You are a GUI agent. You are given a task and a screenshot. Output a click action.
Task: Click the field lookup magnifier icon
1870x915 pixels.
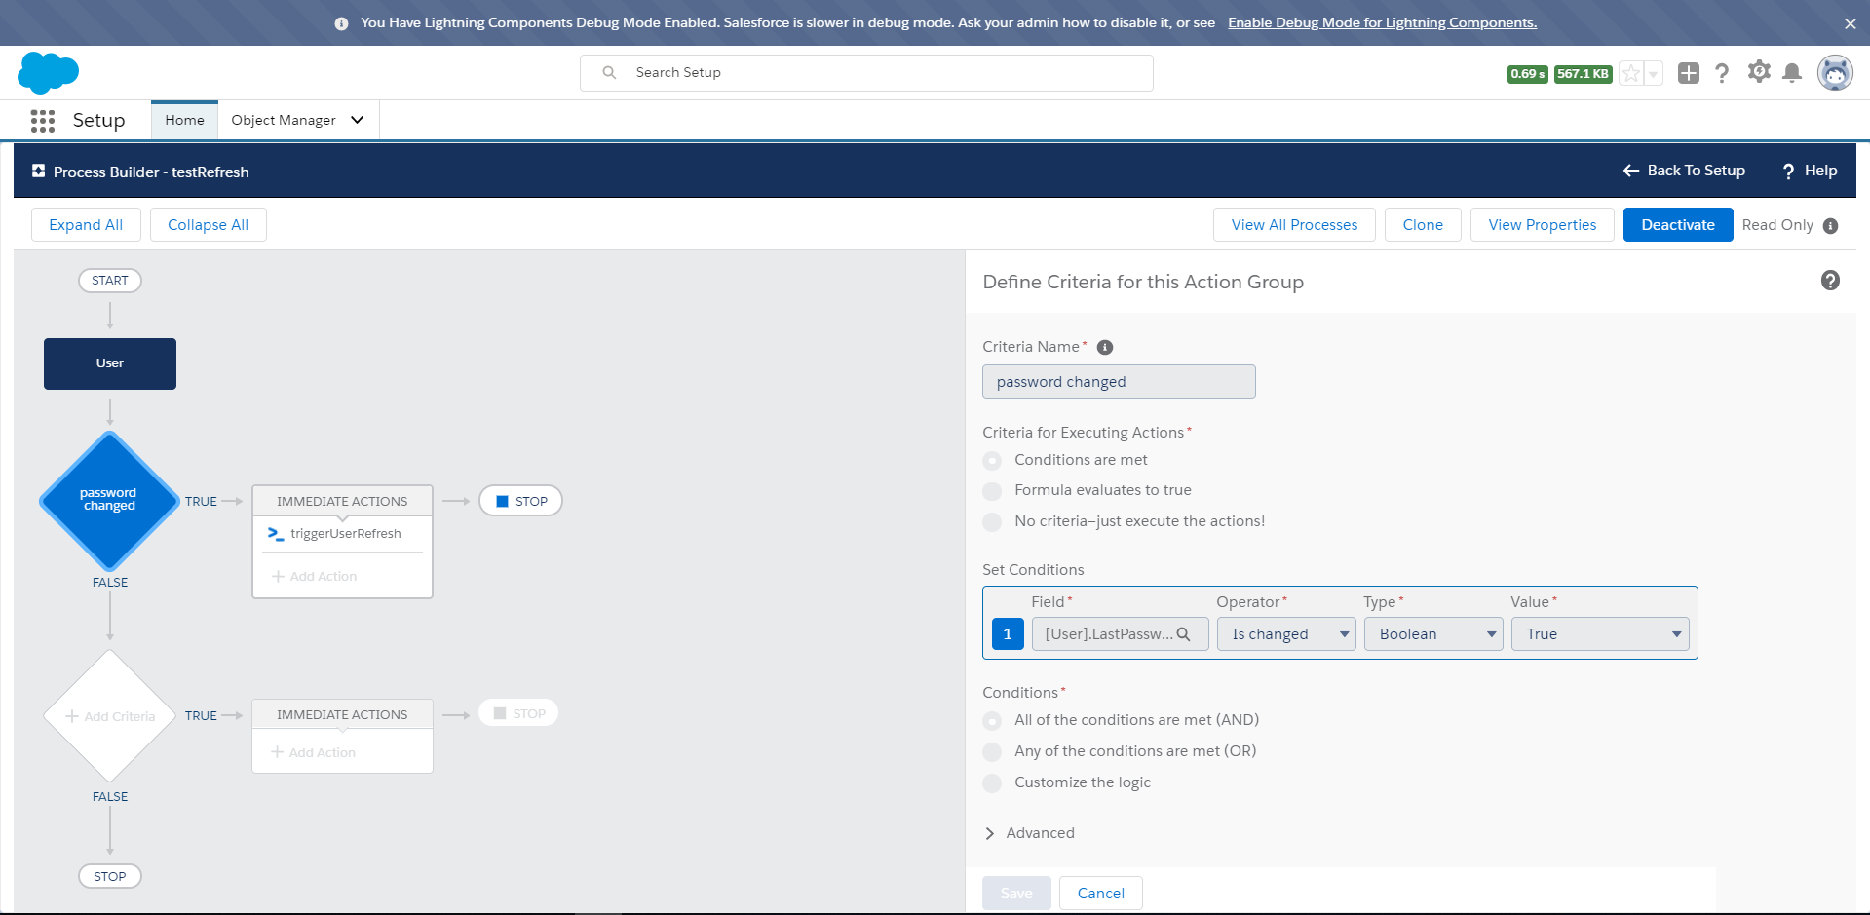[x=1183, y=634]
